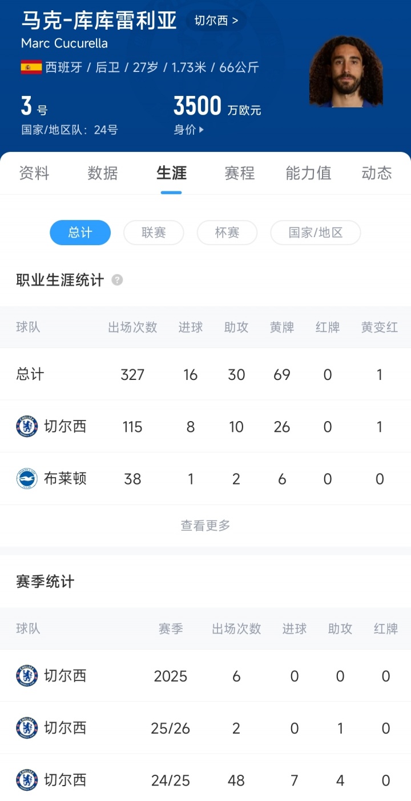Expand career list with 查看更多

click(205, 526)
